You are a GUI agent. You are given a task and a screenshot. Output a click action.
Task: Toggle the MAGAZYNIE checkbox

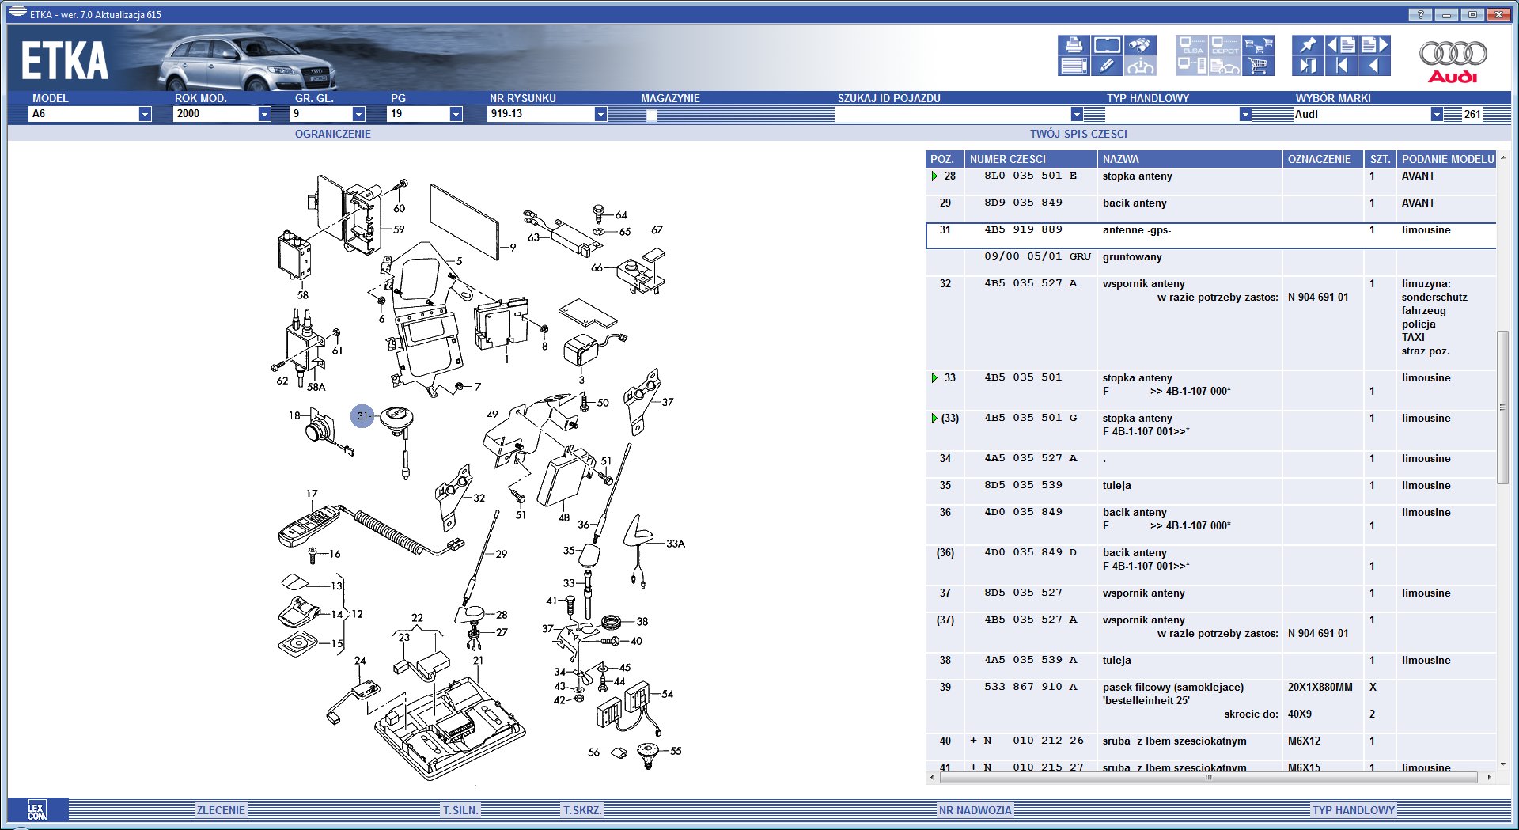point(651,115)
